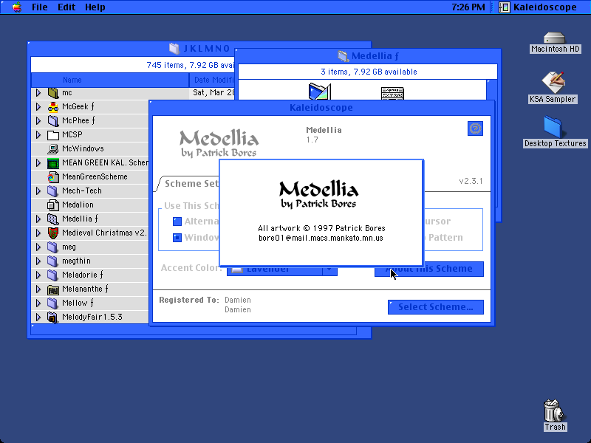Sort JKLMNO list by Date Modified column
The image size is (591, 443).
213,80
